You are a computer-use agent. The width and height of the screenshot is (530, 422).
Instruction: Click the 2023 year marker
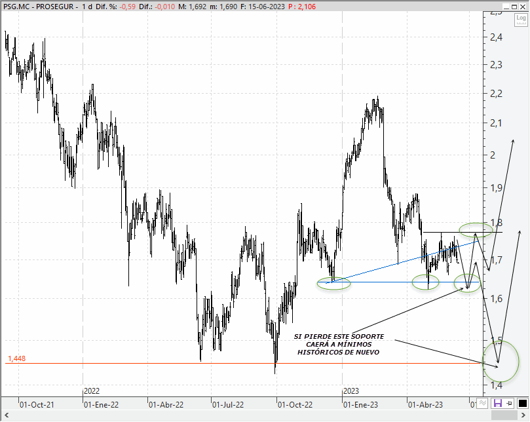point(351,391)
